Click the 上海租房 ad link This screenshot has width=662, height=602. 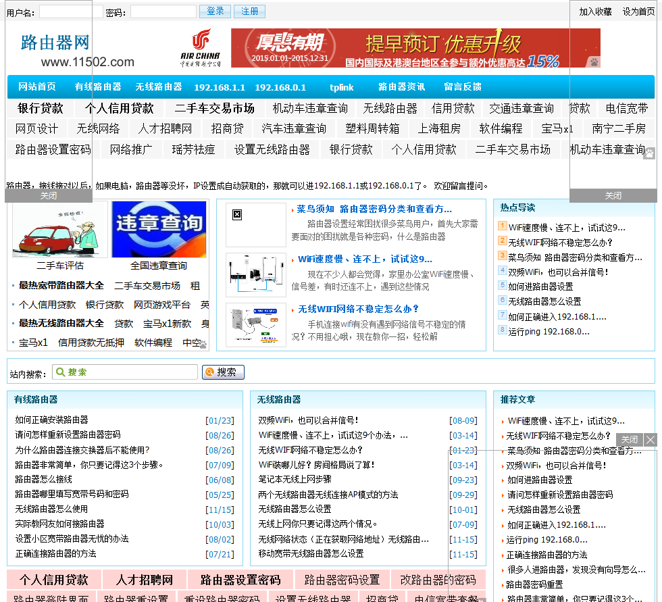coord(439,129)
